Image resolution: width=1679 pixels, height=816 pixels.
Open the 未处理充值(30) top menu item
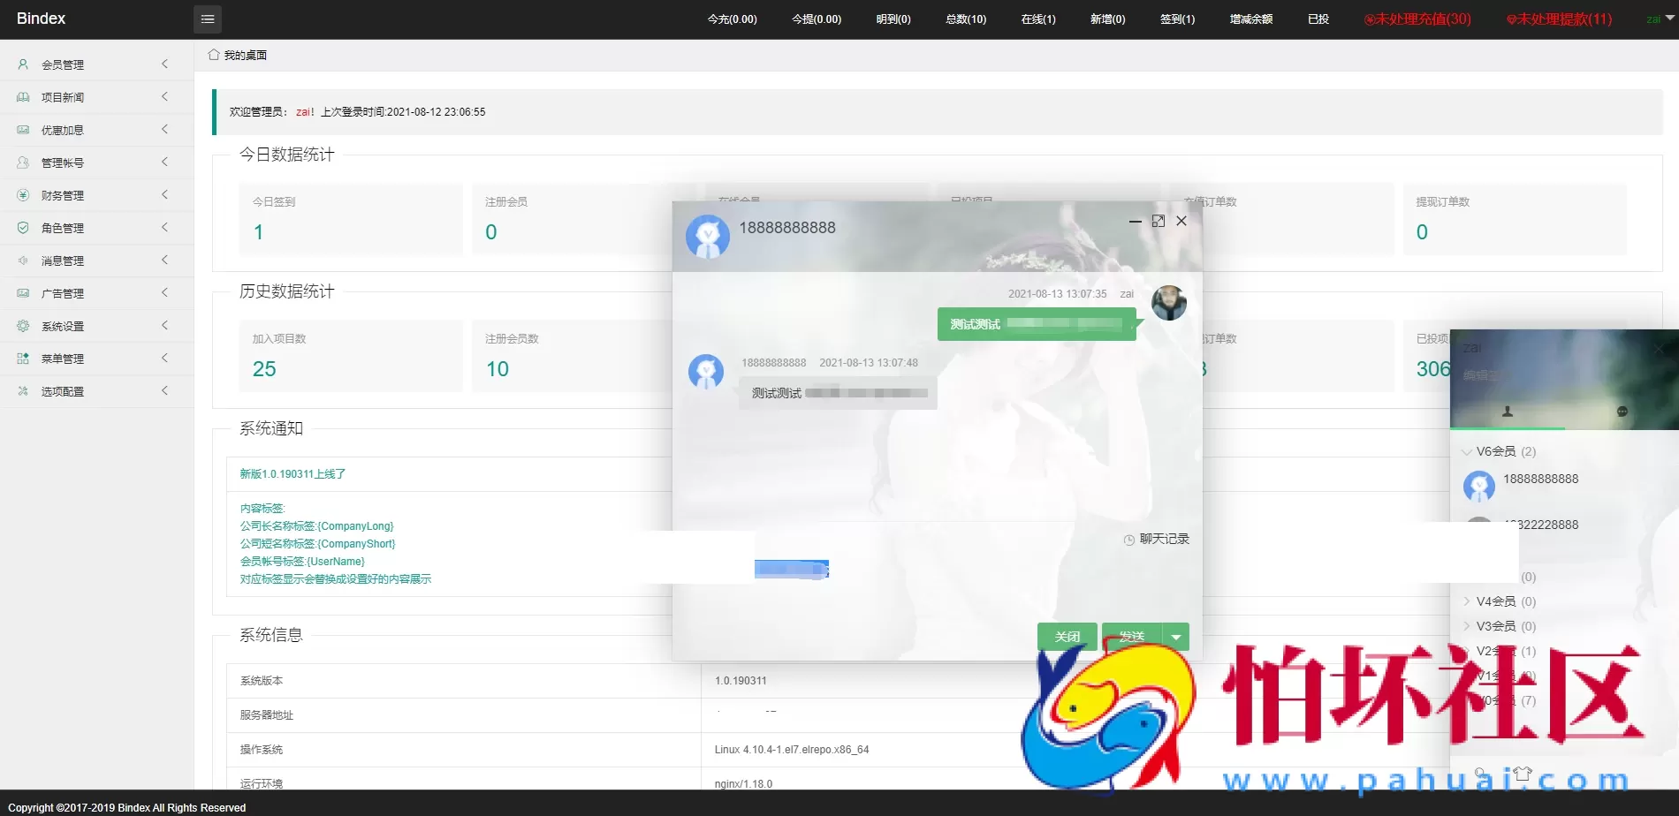click(x=1417, y=19)
